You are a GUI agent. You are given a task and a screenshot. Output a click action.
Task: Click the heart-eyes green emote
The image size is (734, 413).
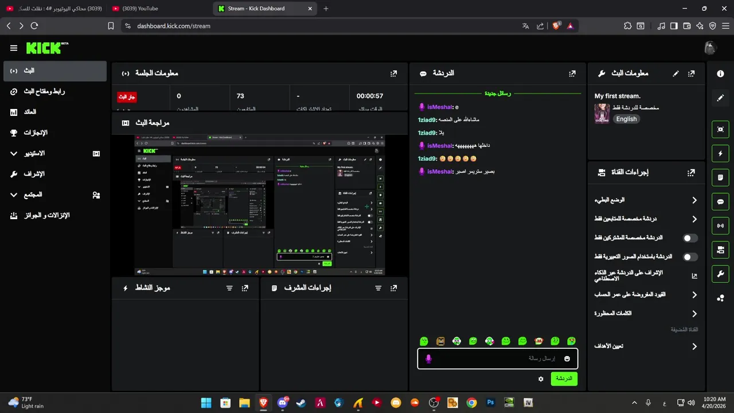point(572,341)
